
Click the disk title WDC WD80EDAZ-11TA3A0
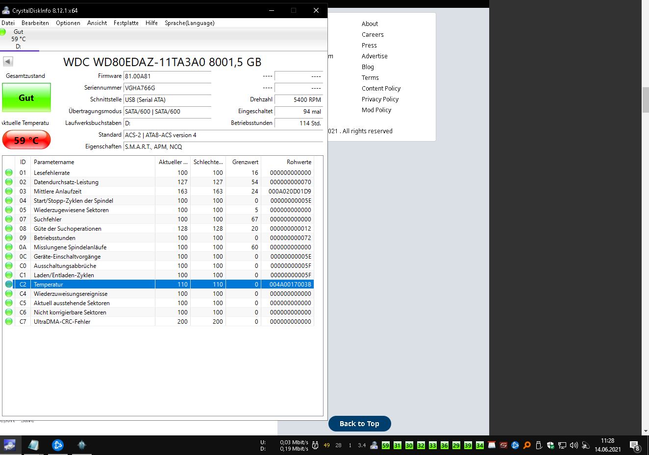click(162, 62)
